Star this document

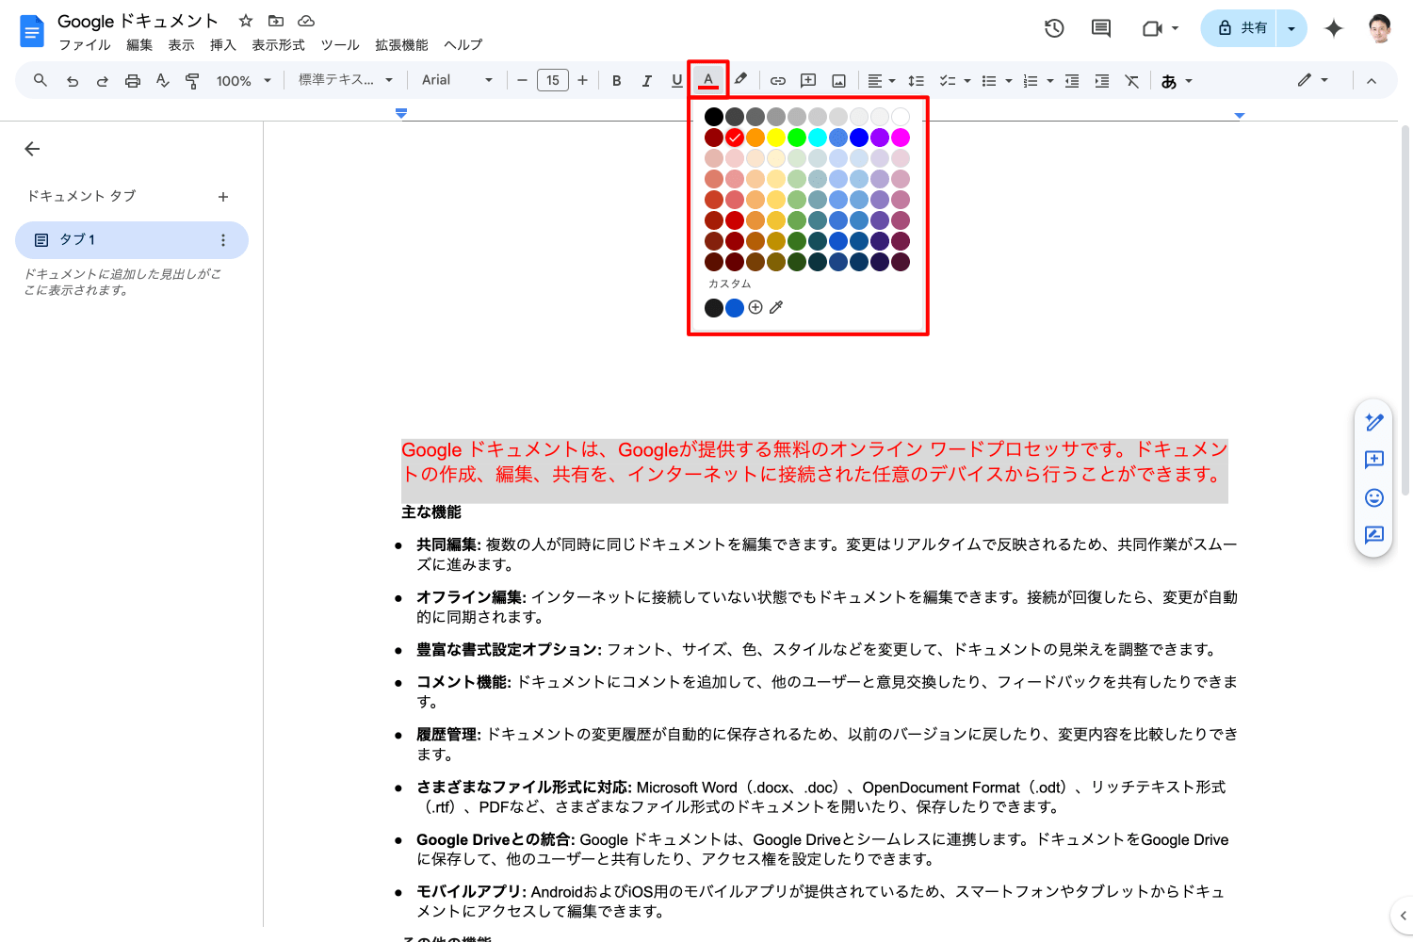(x=246, y=21)
